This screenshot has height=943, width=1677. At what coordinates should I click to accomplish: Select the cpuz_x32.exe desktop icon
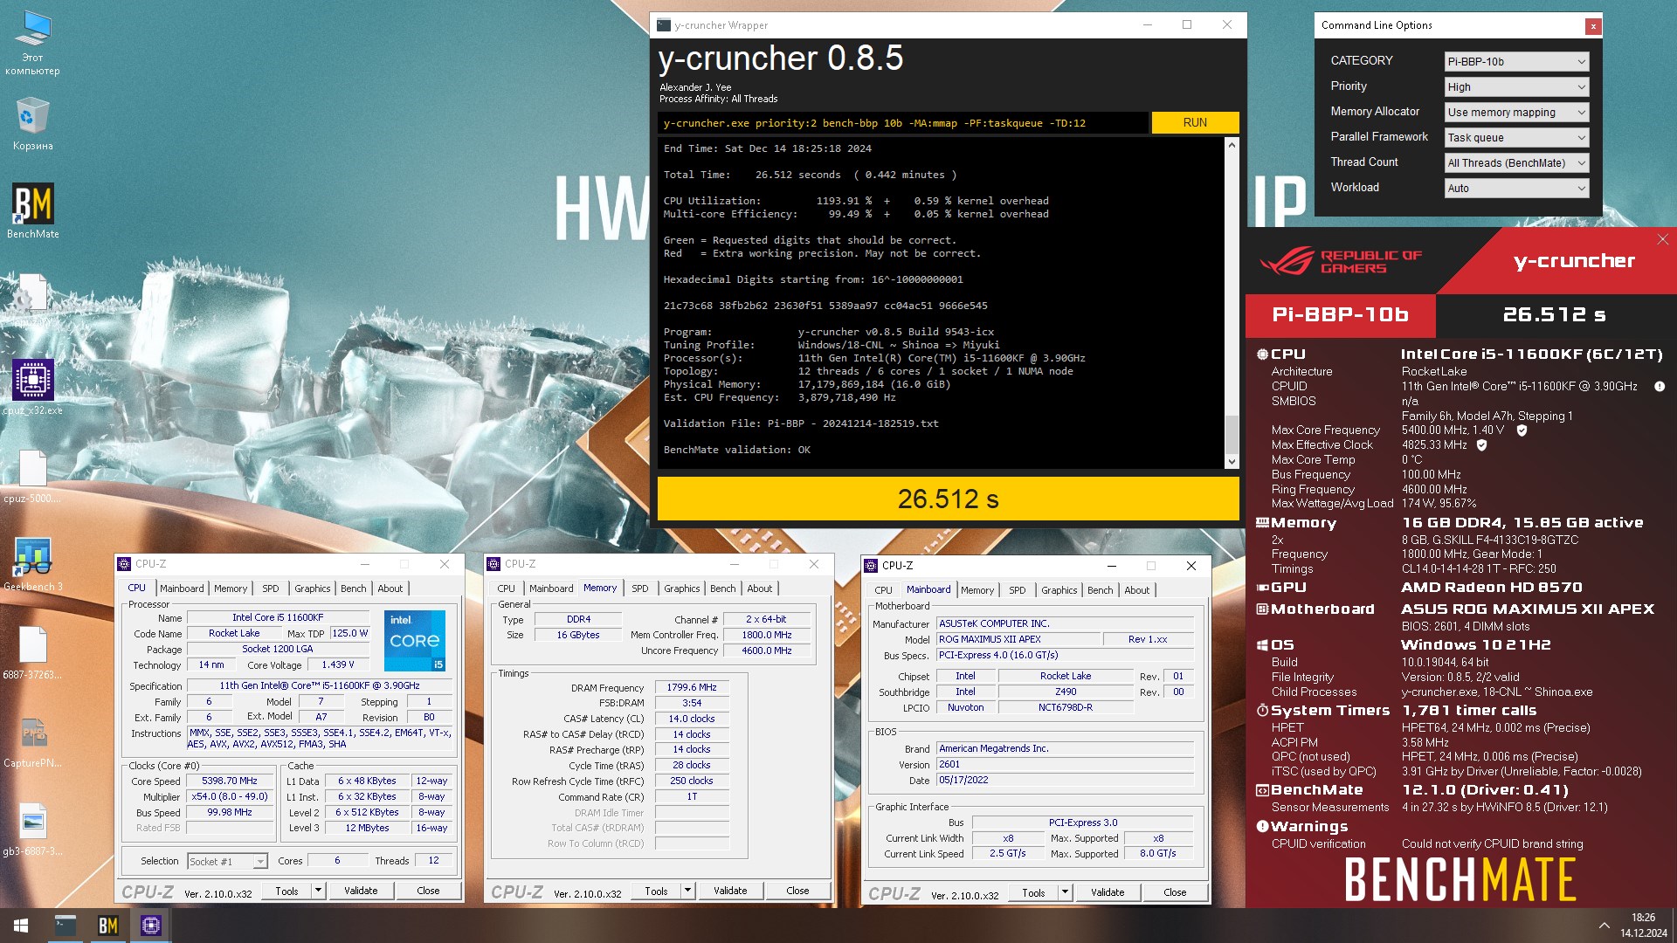pos(32,387)
